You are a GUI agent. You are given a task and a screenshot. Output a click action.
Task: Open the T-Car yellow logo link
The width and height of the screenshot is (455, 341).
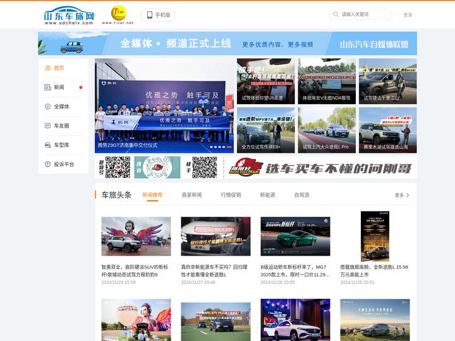(118, 13)
